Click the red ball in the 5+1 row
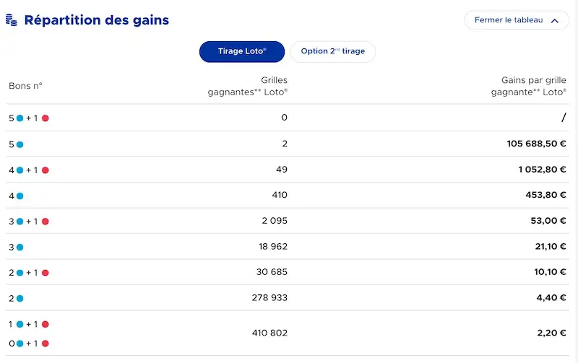Image resolution: width=578 pixels, height=363 pixels. [46, 118]
